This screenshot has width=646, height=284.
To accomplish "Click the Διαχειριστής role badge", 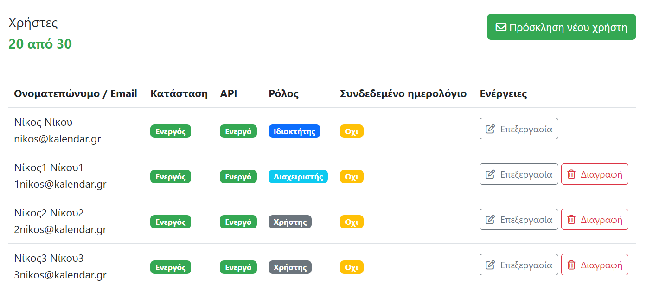I will (298, 177).
